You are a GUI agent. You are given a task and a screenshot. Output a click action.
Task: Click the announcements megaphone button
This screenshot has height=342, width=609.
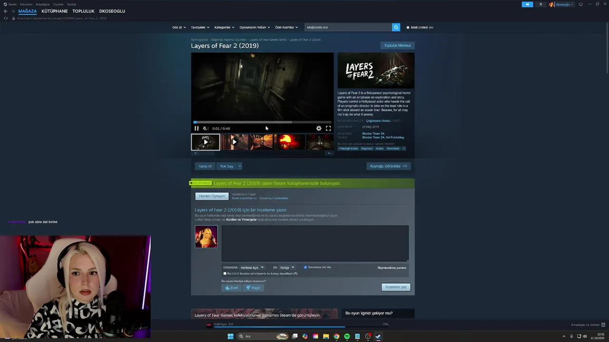click(x=527, y=4)
